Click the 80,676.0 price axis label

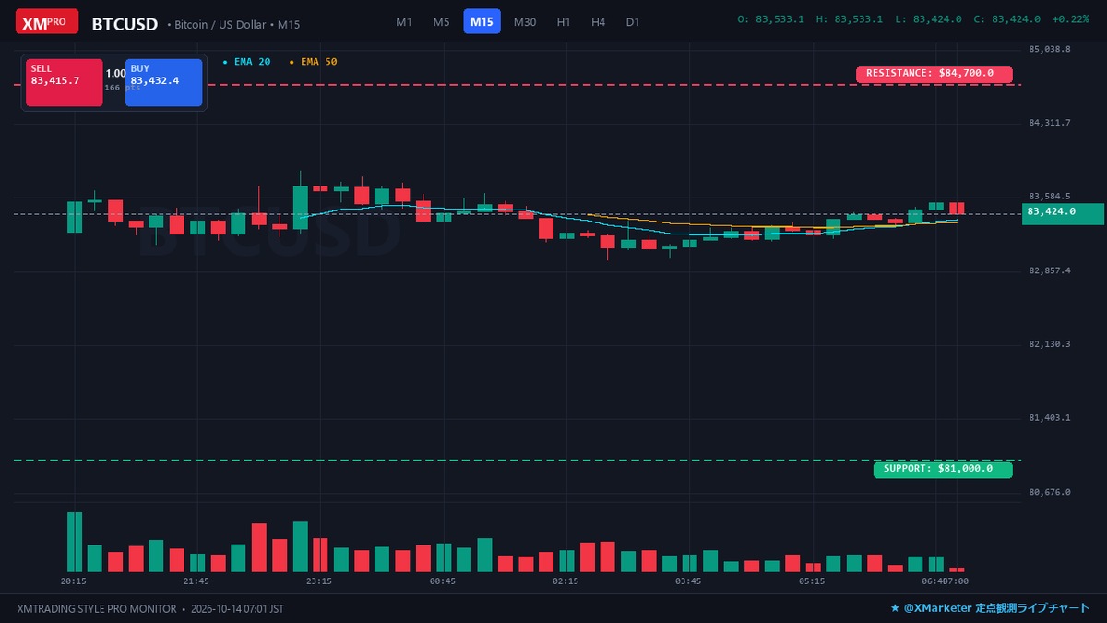1050,492
